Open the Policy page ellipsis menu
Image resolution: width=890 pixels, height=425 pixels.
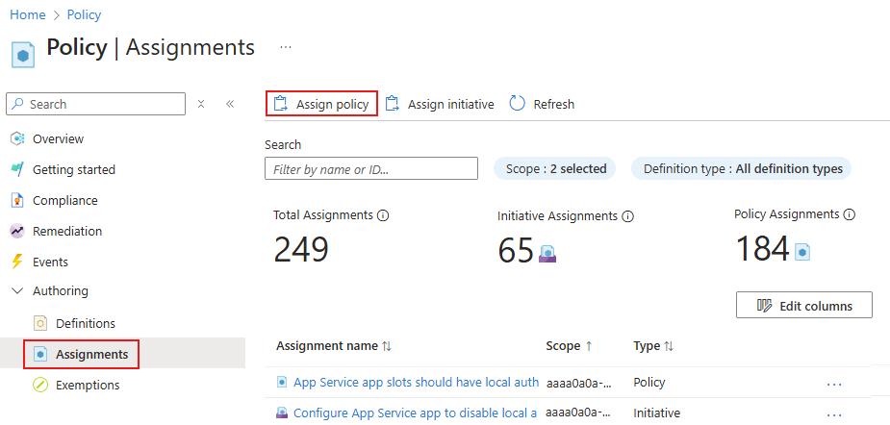(x=286, y=47)
